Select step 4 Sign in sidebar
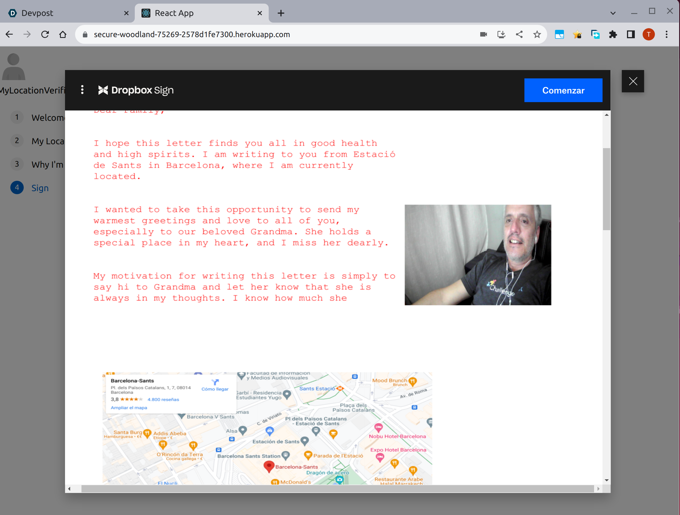This screenshot has height=515, width=680. pyautogui.click(x=40, y=188)
